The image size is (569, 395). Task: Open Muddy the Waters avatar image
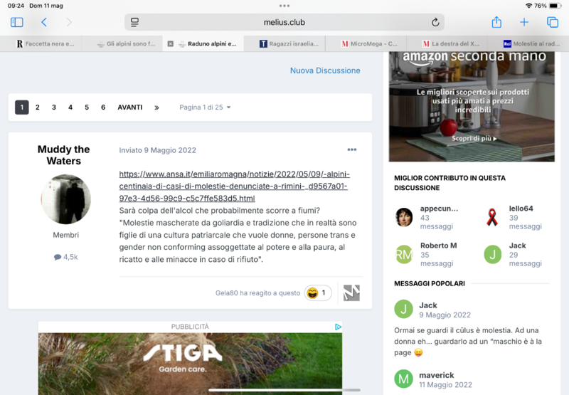click(x=66, y=199)
